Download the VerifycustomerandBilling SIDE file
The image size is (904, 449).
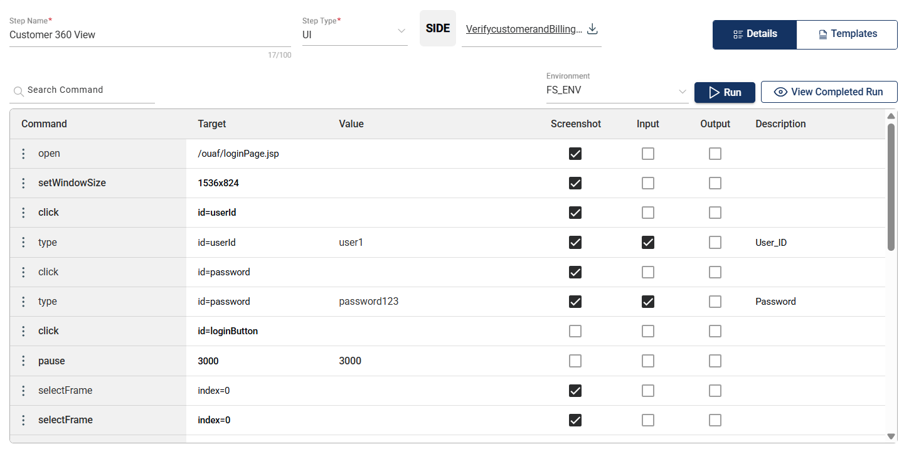pyautogui.click(x=592, y=29)
